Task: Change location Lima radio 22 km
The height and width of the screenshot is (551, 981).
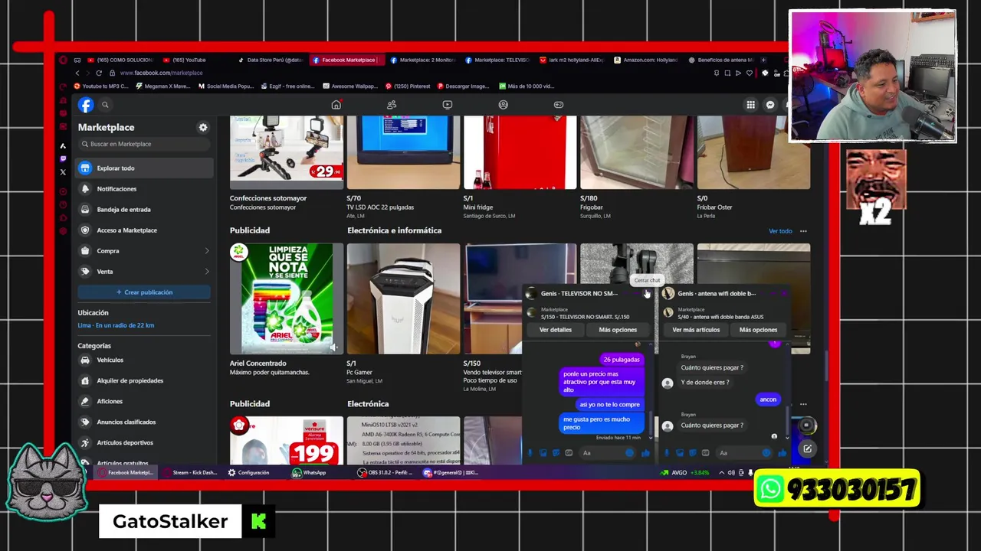Action: coord(116,325)
